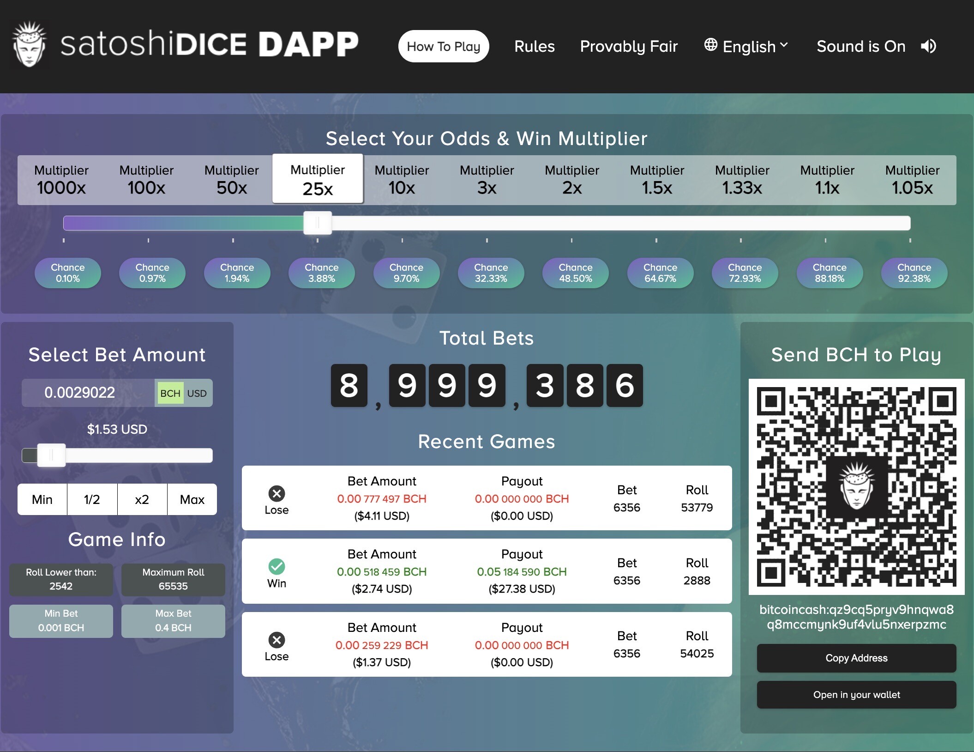Image resolution: width=974 pixels, height=752 pixels.
Task: Select the Multiplier 2x tab
Action: 572,180
